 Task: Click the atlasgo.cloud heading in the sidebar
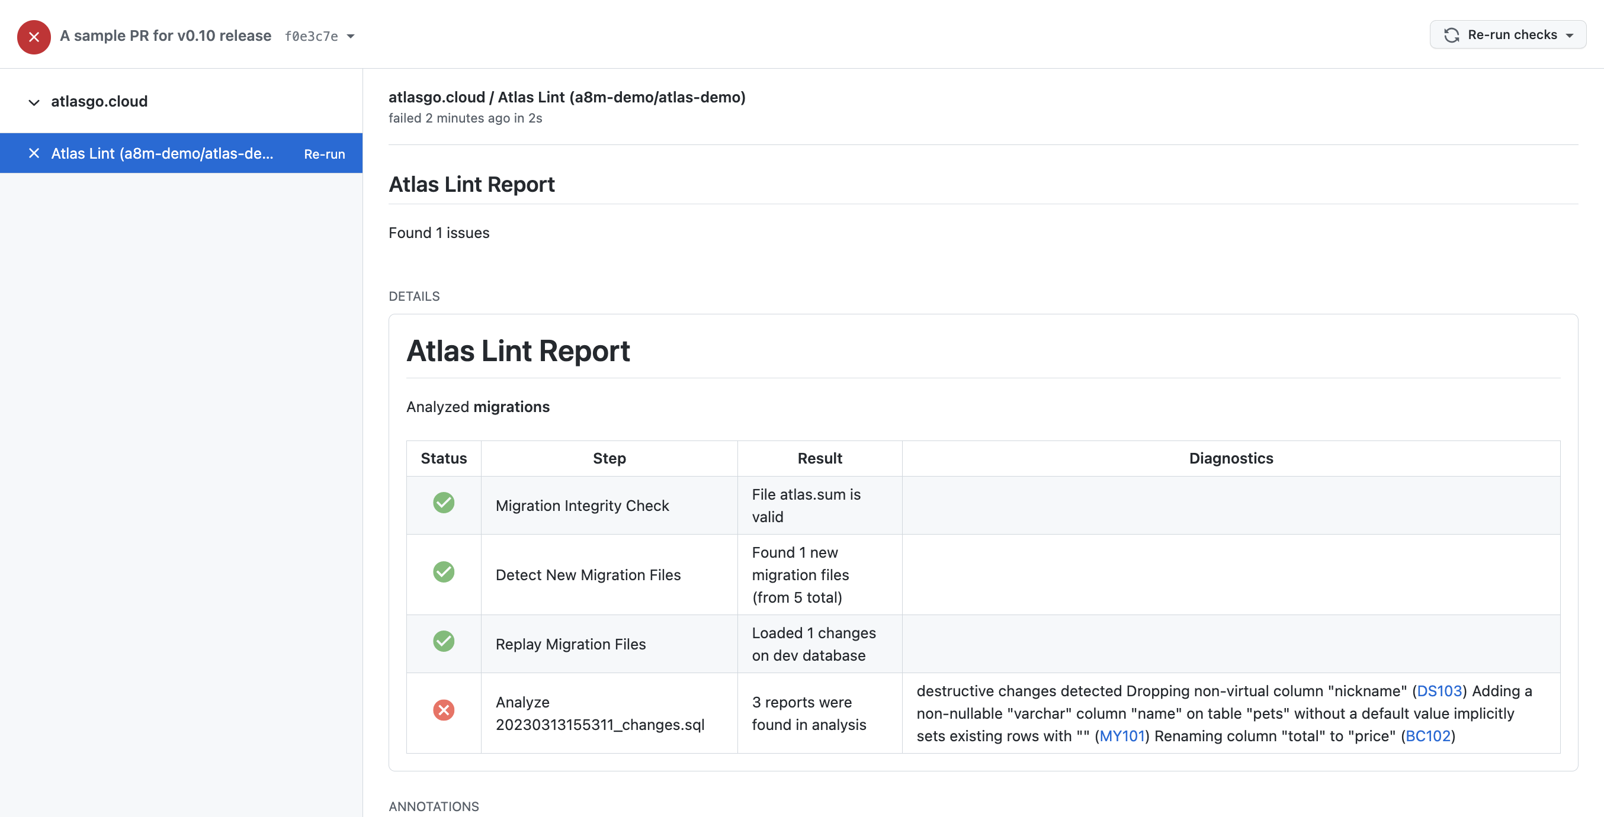point(99,101)
